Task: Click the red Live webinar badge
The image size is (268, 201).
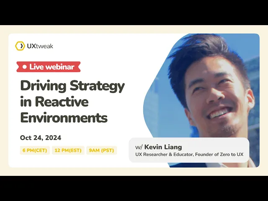Action: click(49, 67)
